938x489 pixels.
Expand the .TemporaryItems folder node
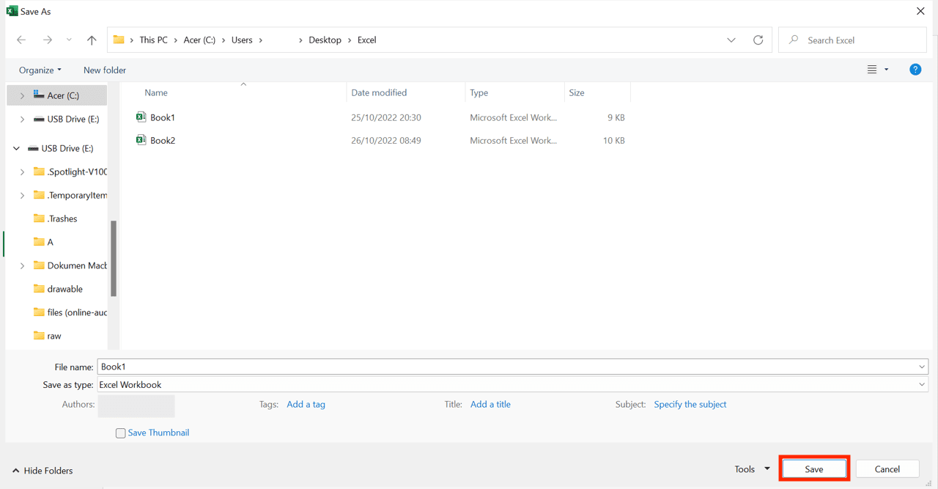22,195
